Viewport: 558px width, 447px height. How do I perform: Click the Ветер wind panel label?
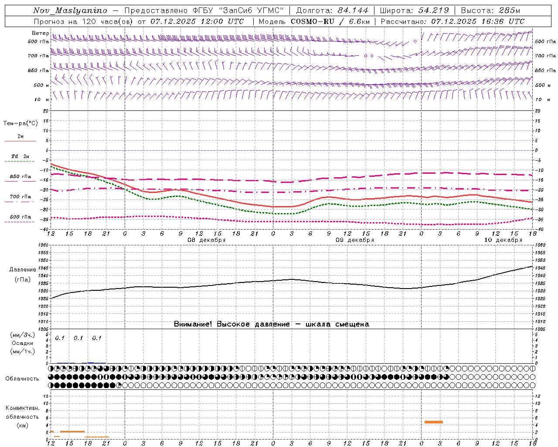(40, 33)
